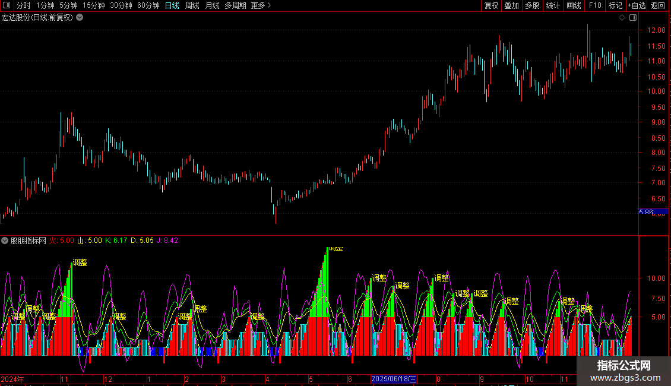Open the 宏达股份 chart title dropdown arrow
The height and width of the screenshot is (386, 671).
(80, 18)
